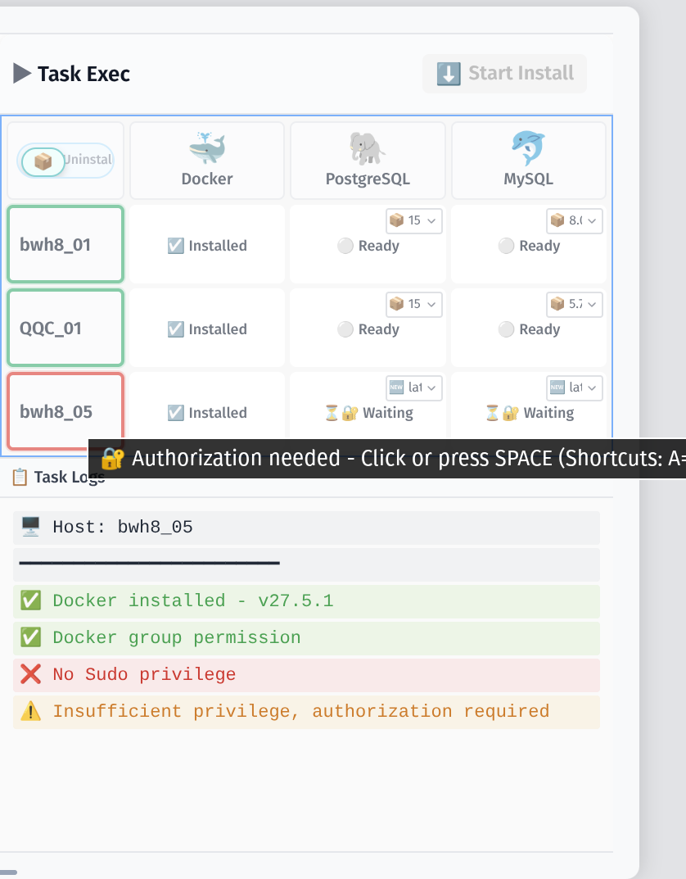Click the Docker whale icon

tap(206, 149)
